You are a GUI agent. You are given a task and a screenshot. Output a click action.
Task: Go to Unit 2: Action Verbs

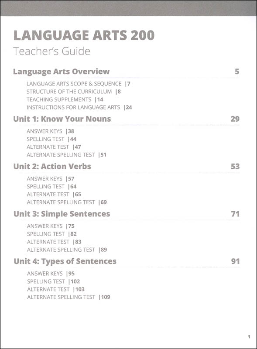[x=52, y=166]
